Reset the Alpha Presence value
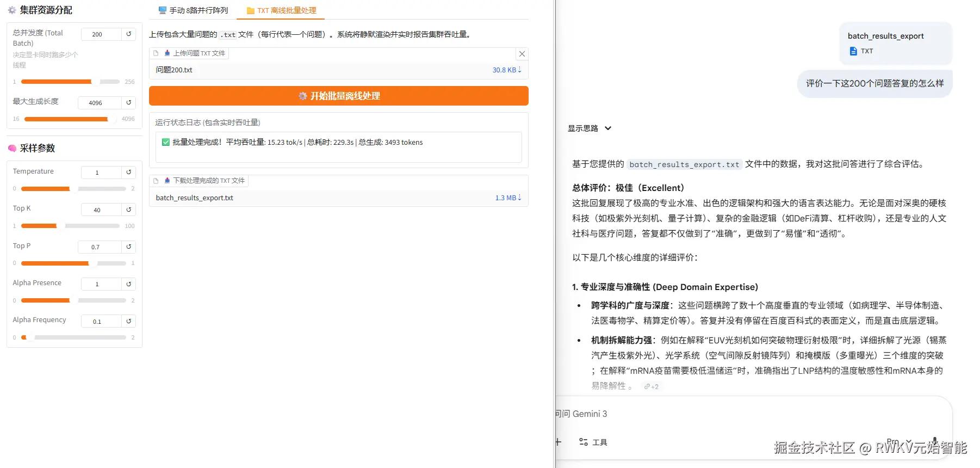This screenshot has width=980, height=468. point(129,284)
